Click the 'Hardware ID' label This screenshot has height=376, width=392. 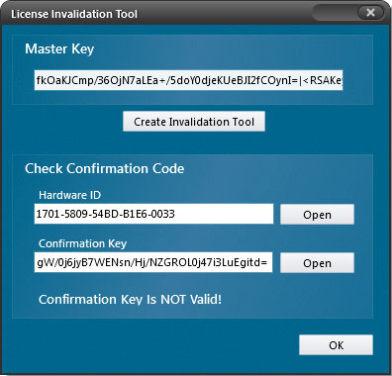[69, 195]
